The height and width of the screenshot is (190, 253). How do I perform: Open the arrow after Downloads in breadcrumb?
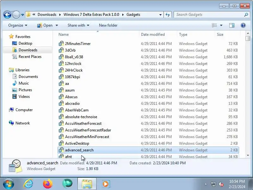pos(60,15)
